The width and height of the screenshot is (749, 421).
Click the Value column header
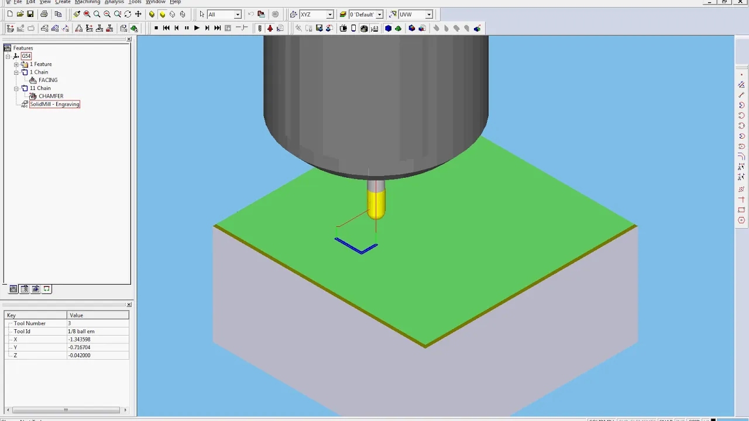tap(98, 315)
